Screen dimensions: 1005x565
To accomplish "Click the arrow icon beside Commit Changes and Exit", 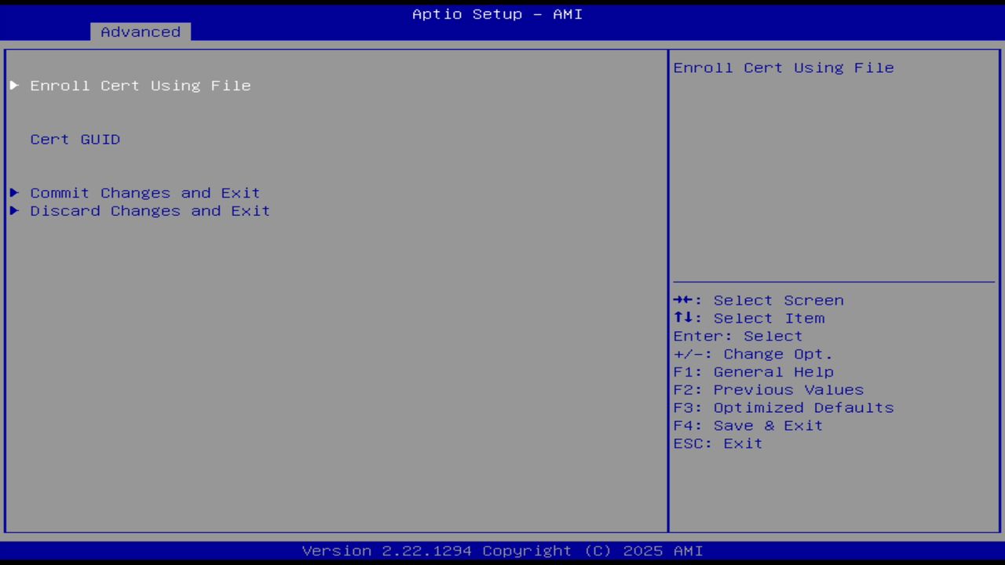I will tap(13, 192).
